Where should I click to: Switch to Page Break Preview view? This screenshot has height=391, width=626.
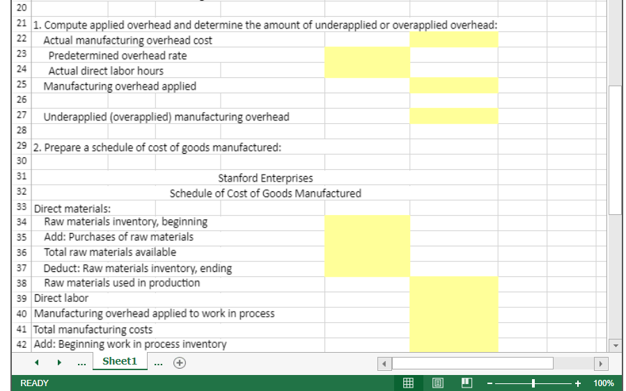(467, 383)
